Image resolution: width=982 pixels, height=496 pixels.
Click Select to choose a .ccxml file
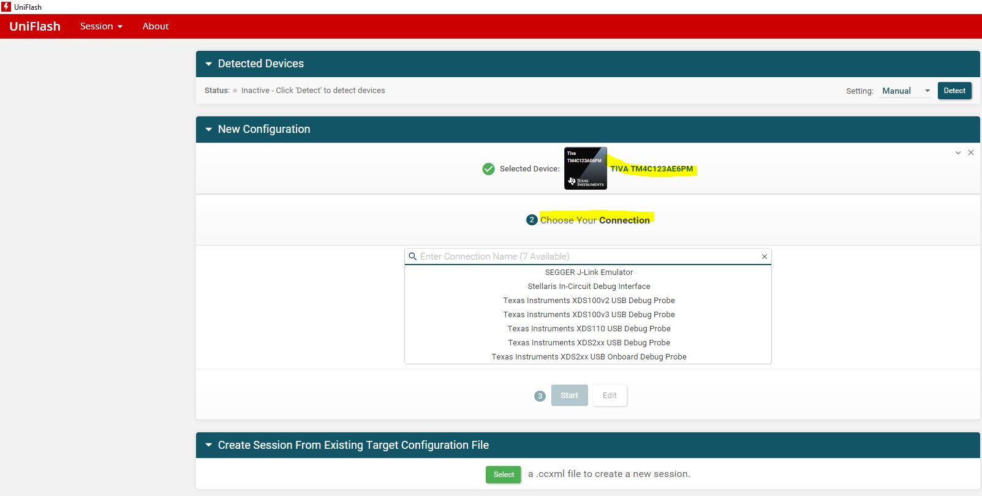pyautogui.click(x=504, y=475)
